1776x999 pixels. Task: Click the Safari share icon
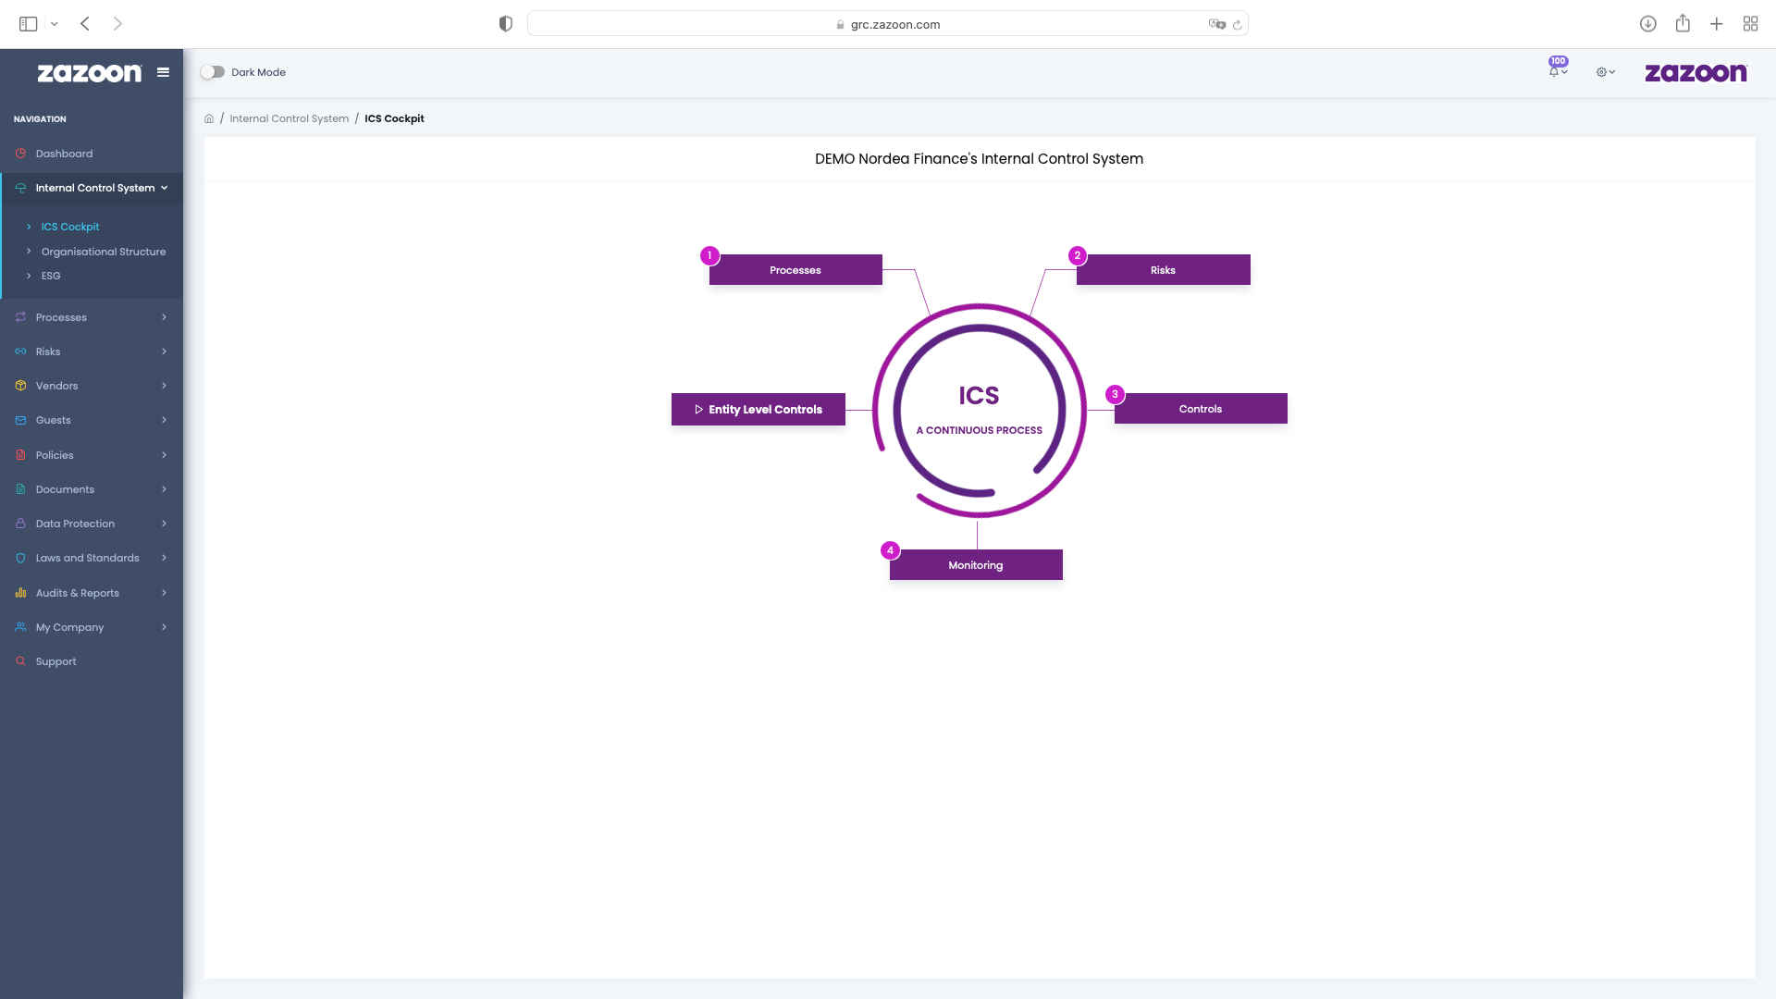coord(1683,24)
